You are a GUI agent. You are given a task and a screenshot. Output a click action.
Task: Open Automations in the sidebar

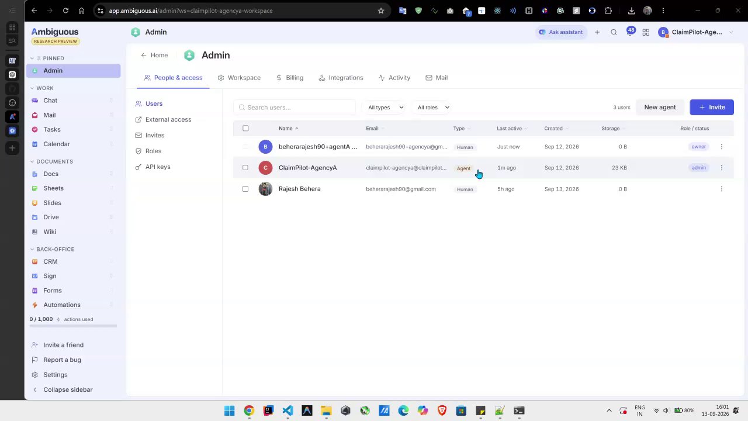tap(61, 305)
